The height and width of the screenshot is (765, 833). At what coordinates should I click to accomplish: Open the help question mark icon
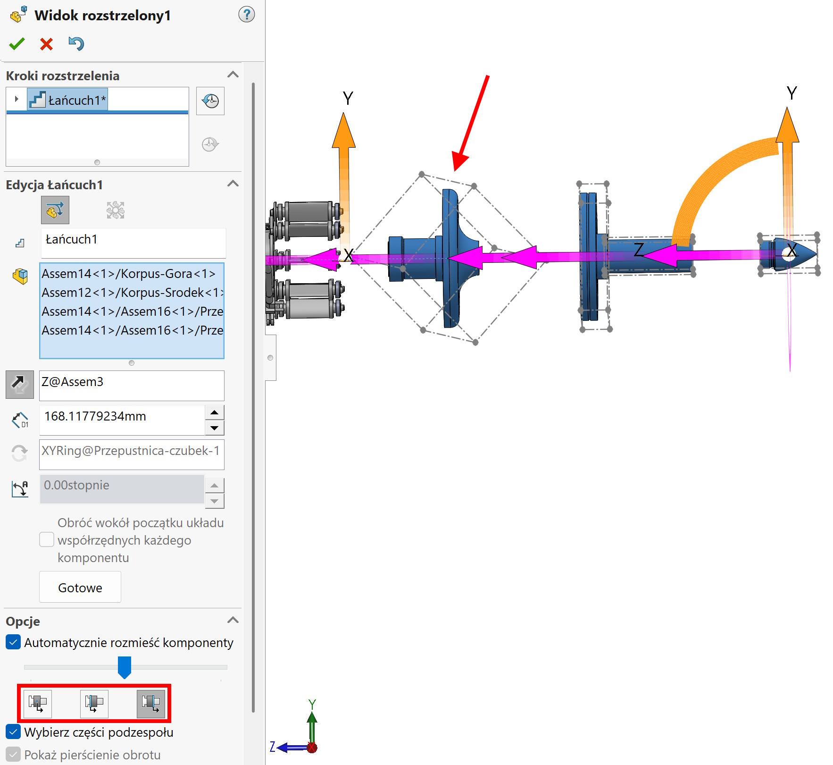[246, 15]
